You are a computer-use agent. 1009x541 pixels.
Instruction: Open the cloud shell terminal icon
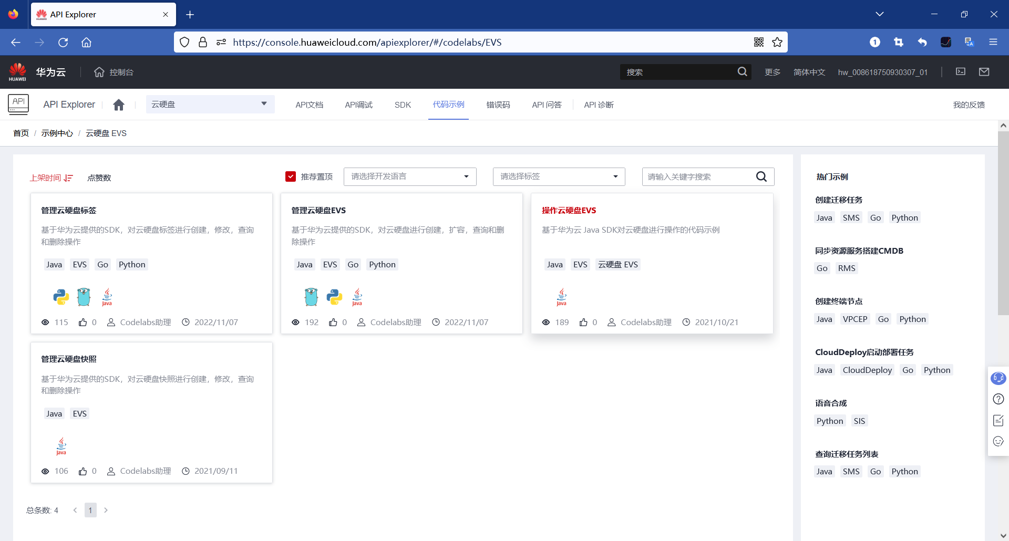961,71
